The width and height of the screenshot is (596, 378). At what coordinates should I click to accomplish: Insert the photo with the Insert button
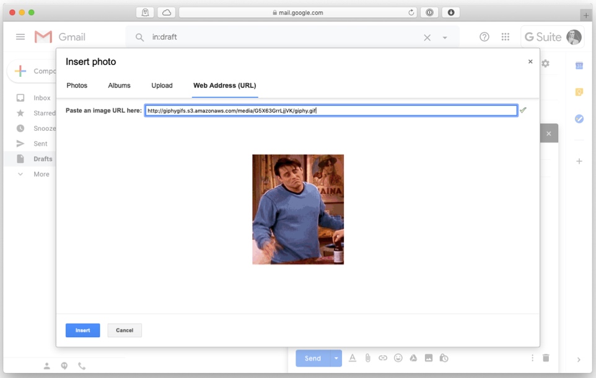coord(82,330)
